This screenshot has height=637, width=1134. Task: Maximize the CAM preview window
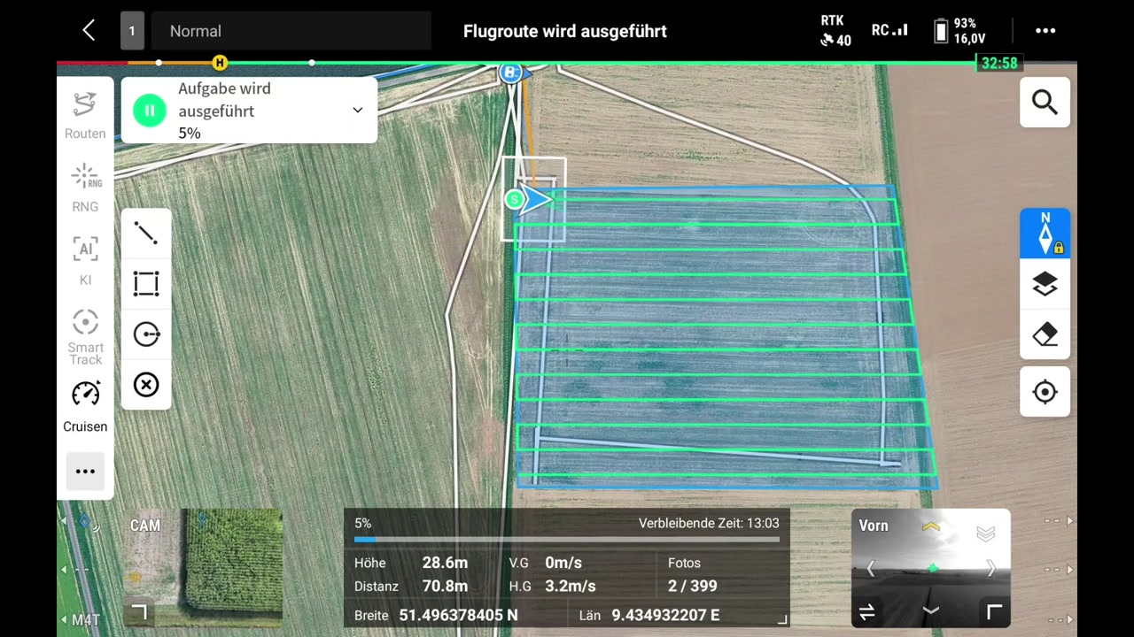pos(138,611)
